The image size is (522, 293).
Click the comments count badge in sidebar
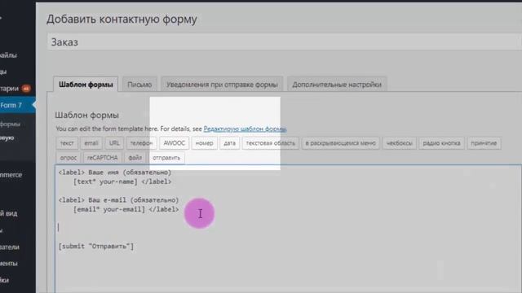(x=26, y=89)
